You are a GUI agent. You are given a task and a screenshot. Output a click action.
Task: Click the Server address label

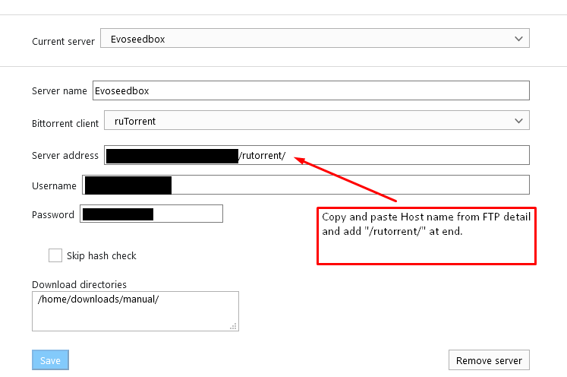[x=65, y=156]
